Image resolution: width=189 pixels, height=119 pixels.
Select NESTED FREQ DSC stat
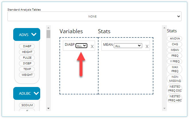[174, 88]
